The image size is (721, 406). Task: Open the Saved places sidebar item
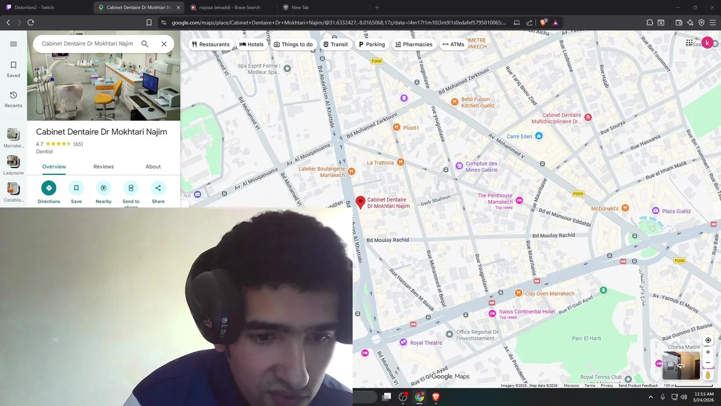(x=14, y=69)
